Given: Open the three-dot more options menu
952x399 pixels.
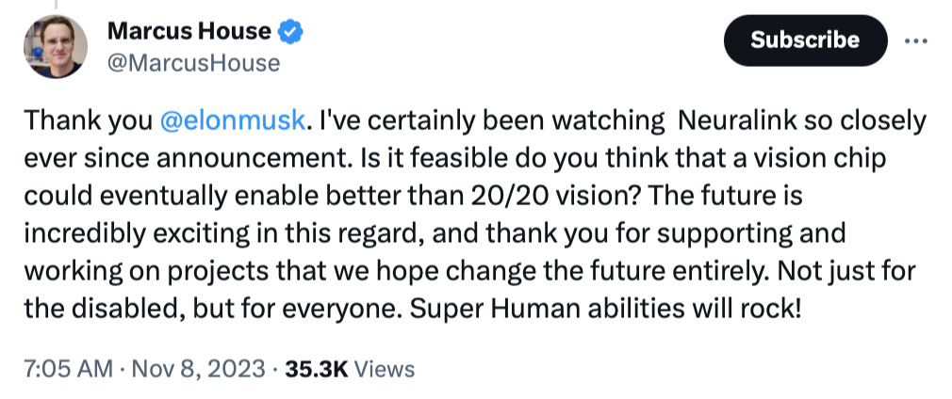Looking at the screenshot, I should tap(915, 40).
